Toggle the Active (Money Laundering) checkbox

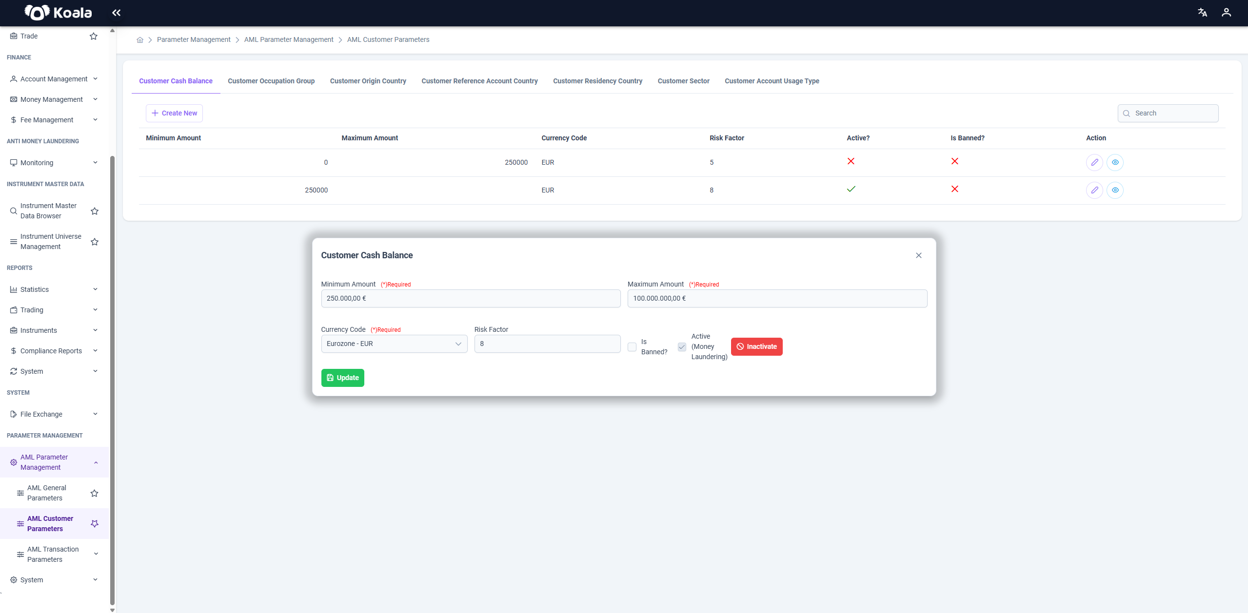click(x=682, y=347)
